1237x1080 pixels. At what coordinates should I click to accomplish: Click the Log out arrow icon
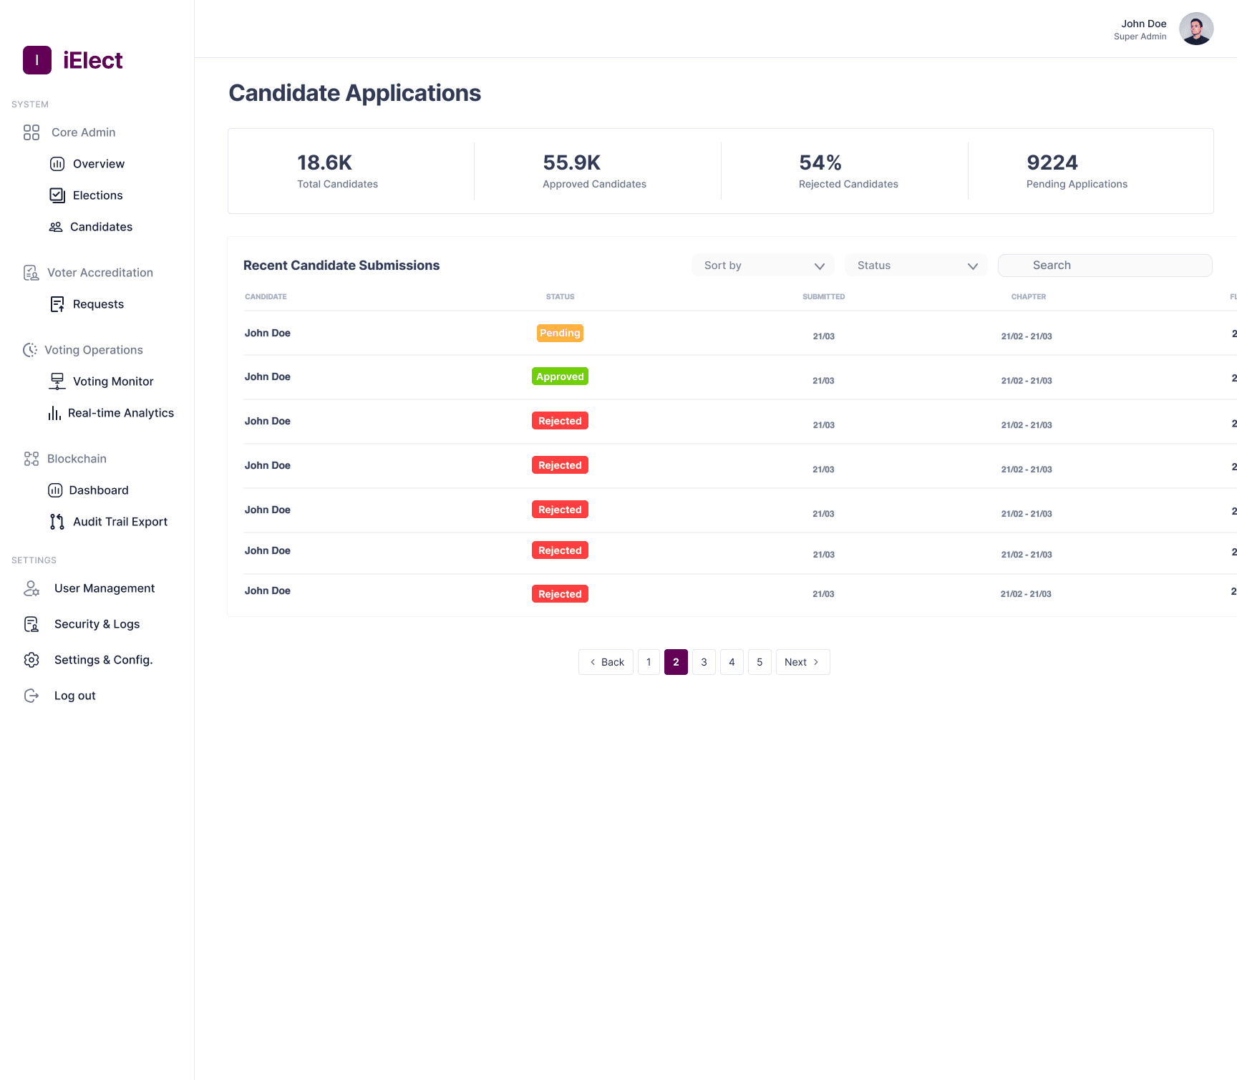pyautogui.click(x=31, y=696)
